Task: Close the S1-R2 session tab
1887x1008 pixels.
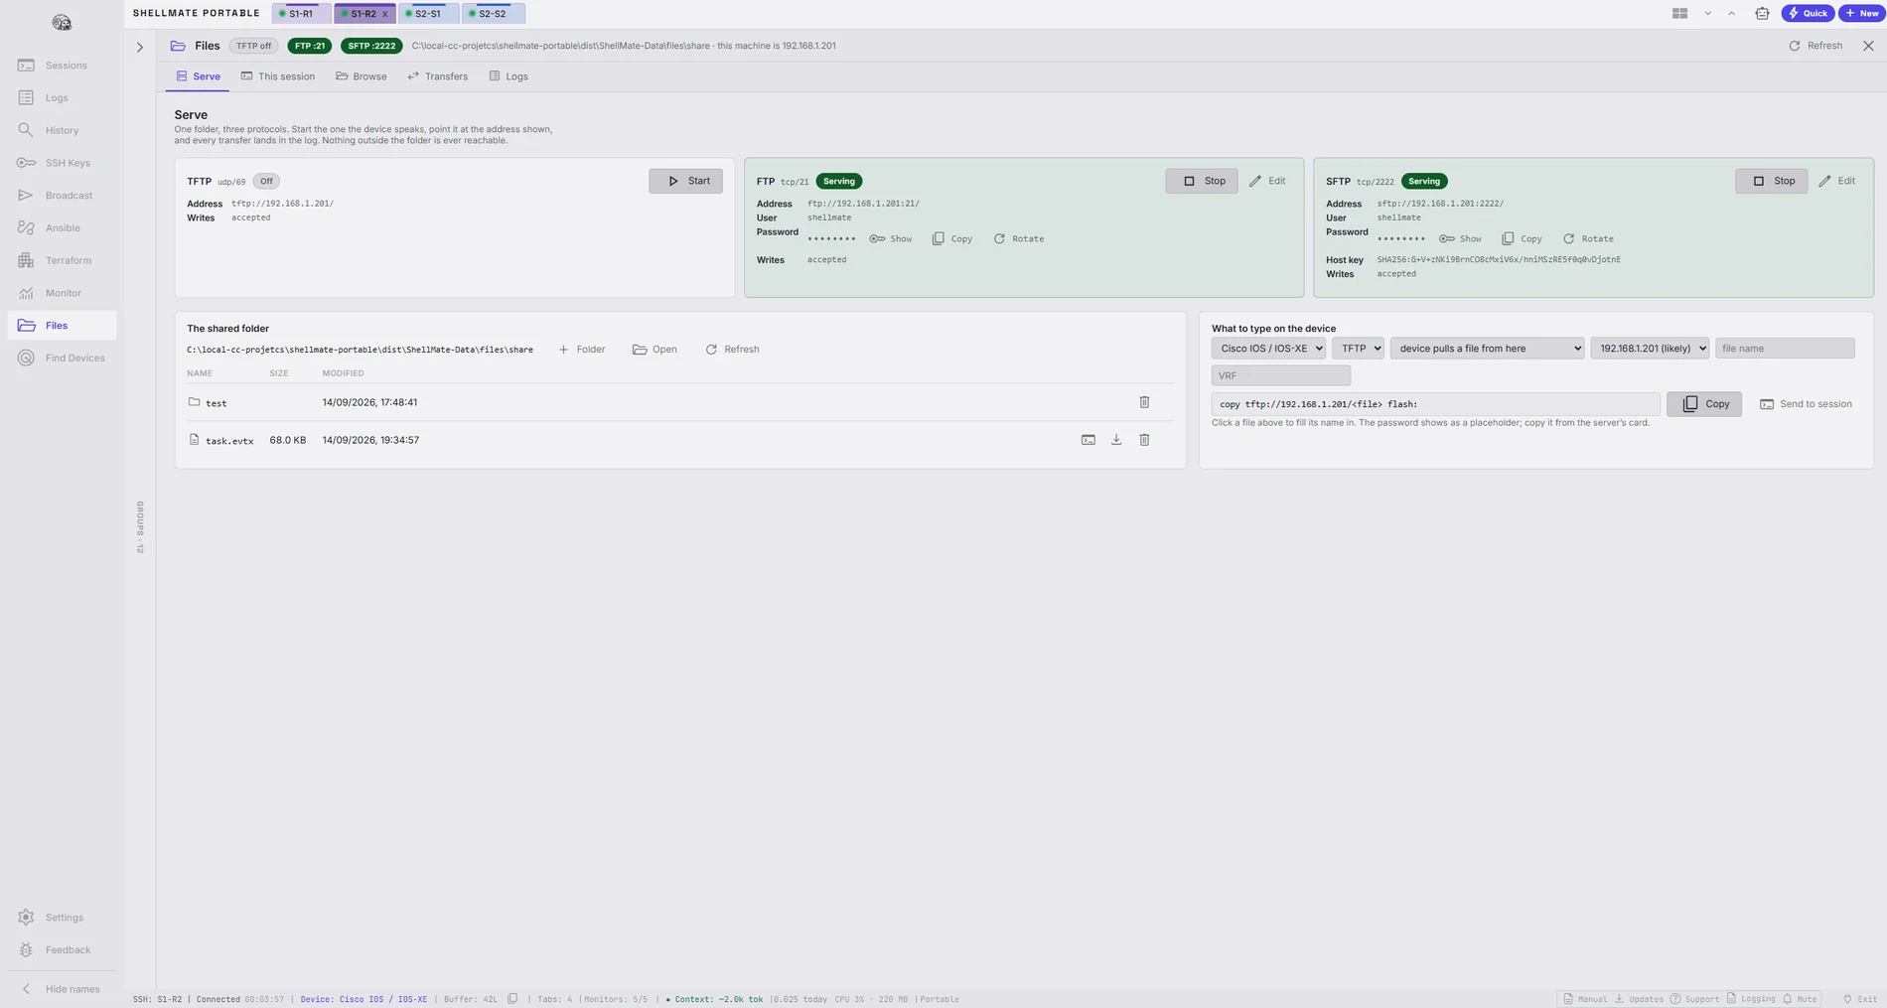Action: click(385, 14)
